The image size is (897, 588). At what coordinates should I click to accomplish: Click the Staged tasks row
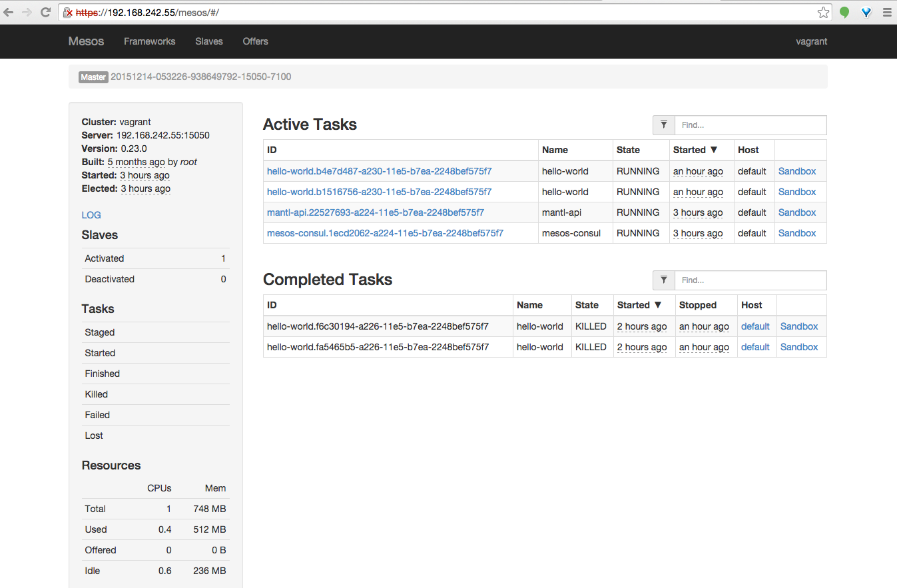156,332
